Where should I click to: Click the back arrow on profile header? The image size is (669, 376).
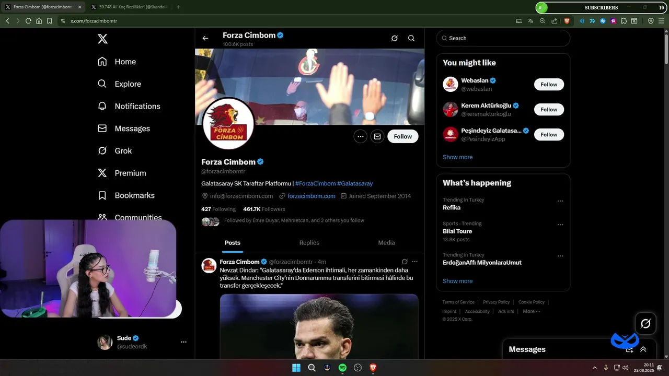(205, 38)
